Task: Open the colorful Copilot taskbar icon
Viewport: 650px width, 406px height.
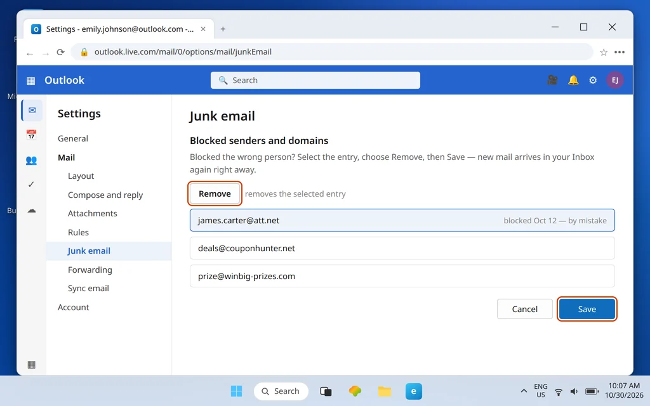Action: pos(355,391)
